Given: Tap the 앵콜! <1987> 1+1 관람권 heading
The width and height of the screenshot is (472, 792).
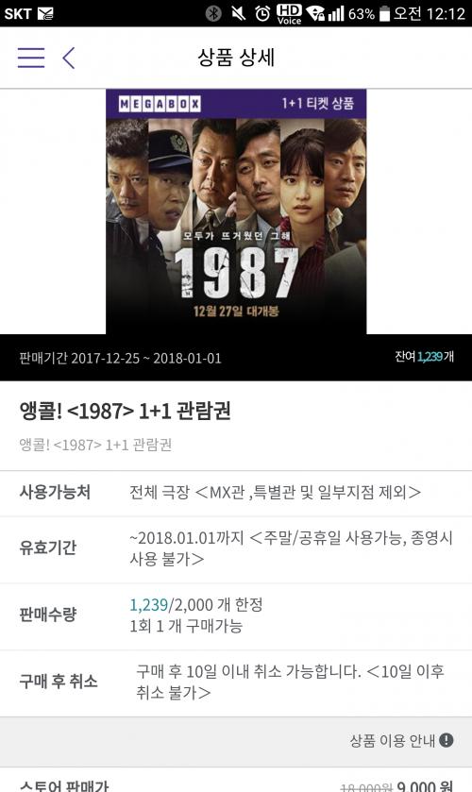Looking at the screenshot, I should pyautogui.click(x=125, y=411).
